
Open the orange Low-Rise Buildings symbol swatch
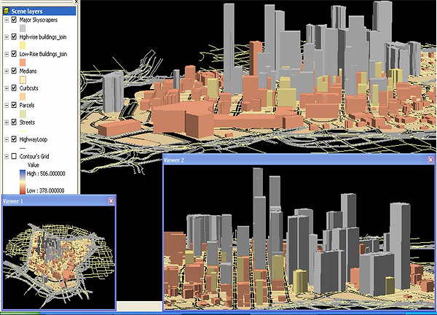point(23,62)
